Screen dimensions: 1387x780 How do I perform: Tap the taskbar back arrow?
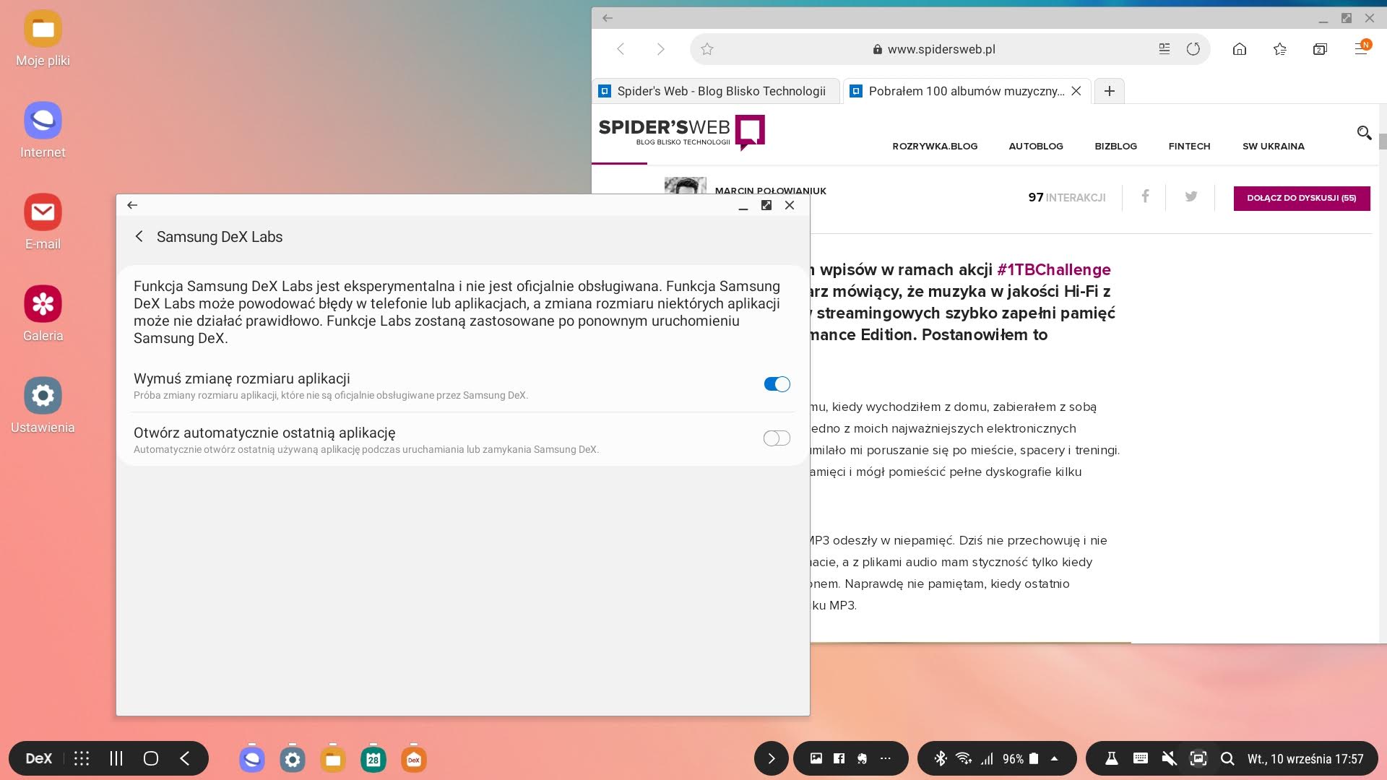coord(185,758)
